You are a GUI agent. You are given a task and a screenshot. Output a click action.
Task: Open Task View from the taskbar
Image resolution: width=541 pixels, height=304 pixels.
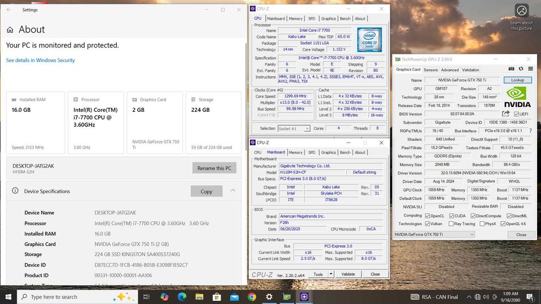click(146, 297)
